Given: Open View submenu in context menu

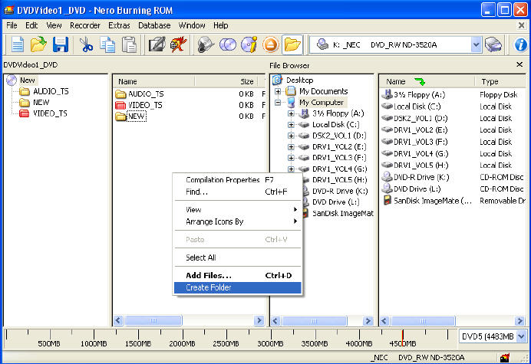Looking at the screenshot, I should (x=237, y=210).
